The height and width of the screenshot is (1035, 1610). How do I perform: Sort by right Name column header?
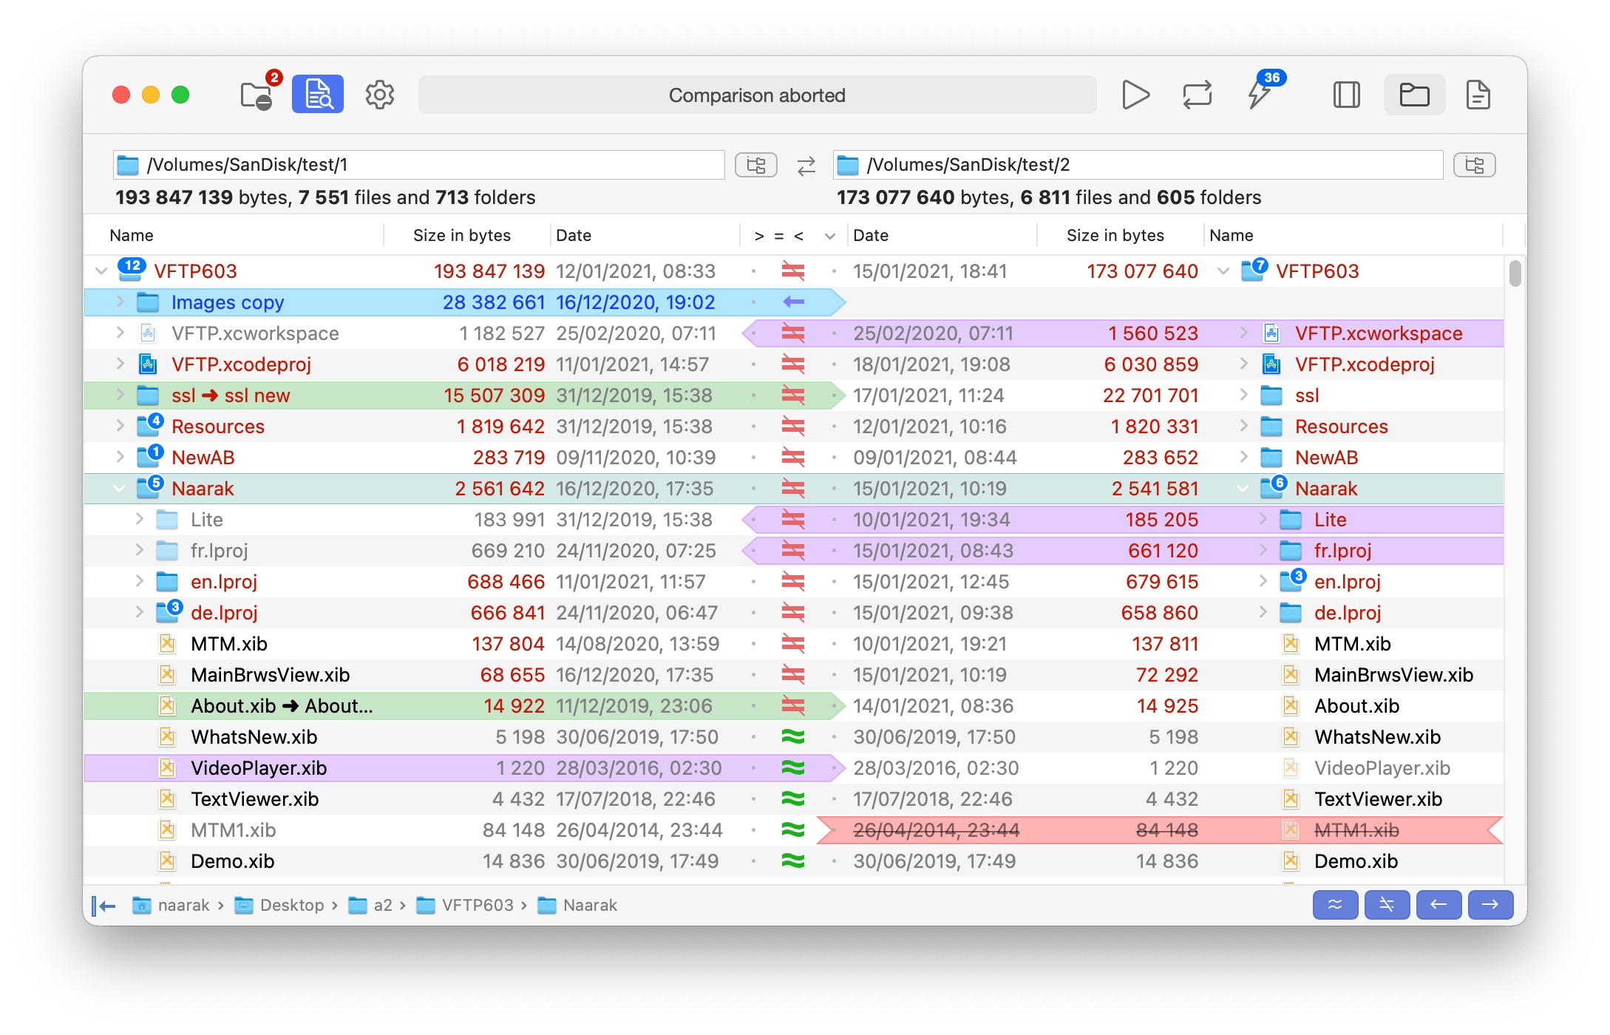click(x=1231, y=235)
